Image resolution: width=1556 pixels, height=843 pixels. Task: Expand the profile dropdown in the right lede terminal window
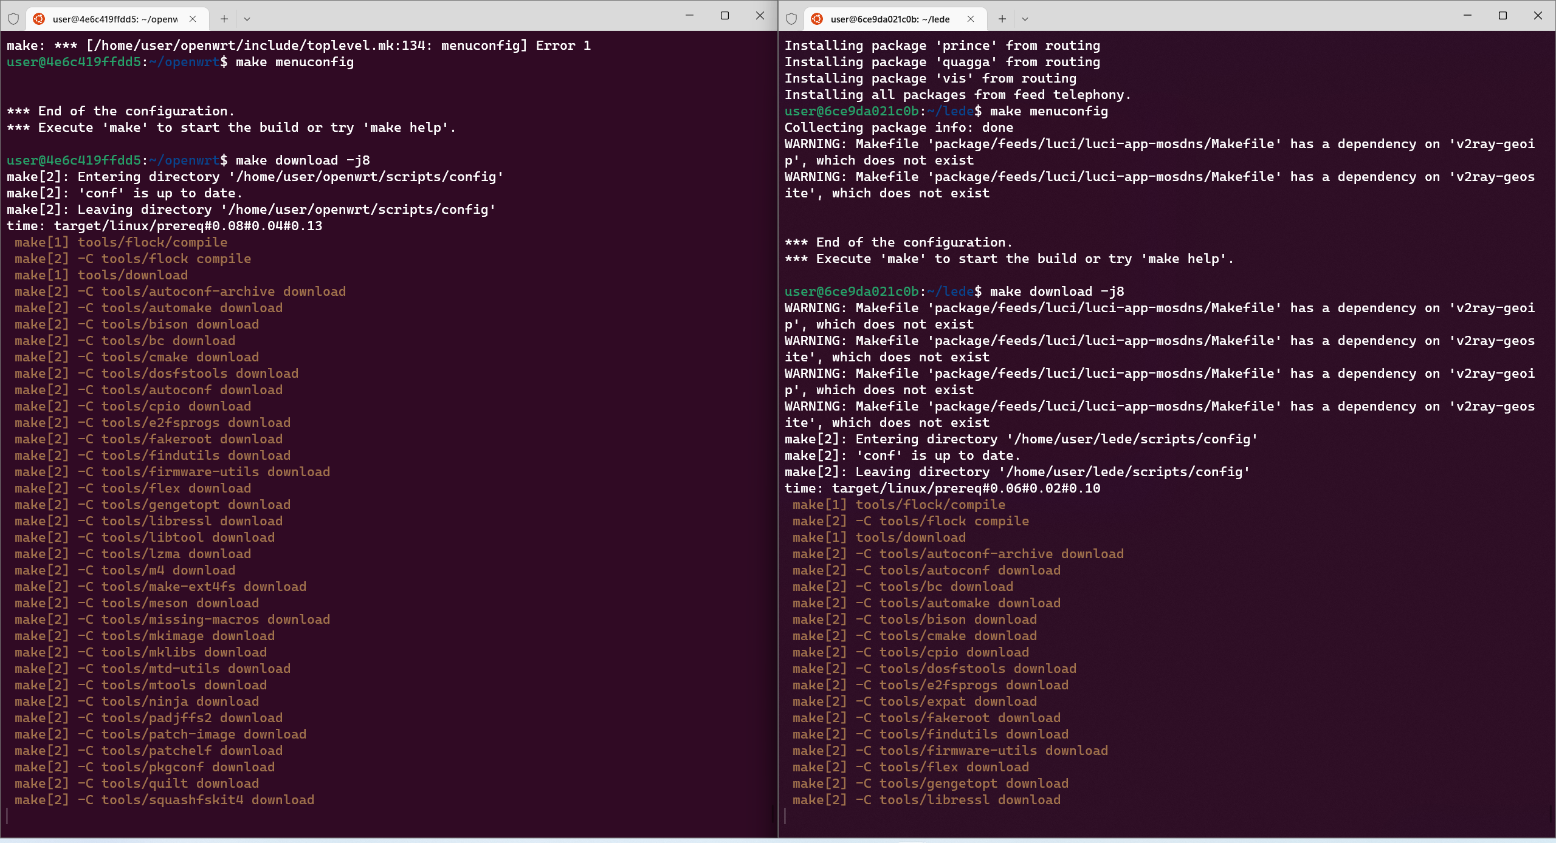click(x=1025, y=19)
